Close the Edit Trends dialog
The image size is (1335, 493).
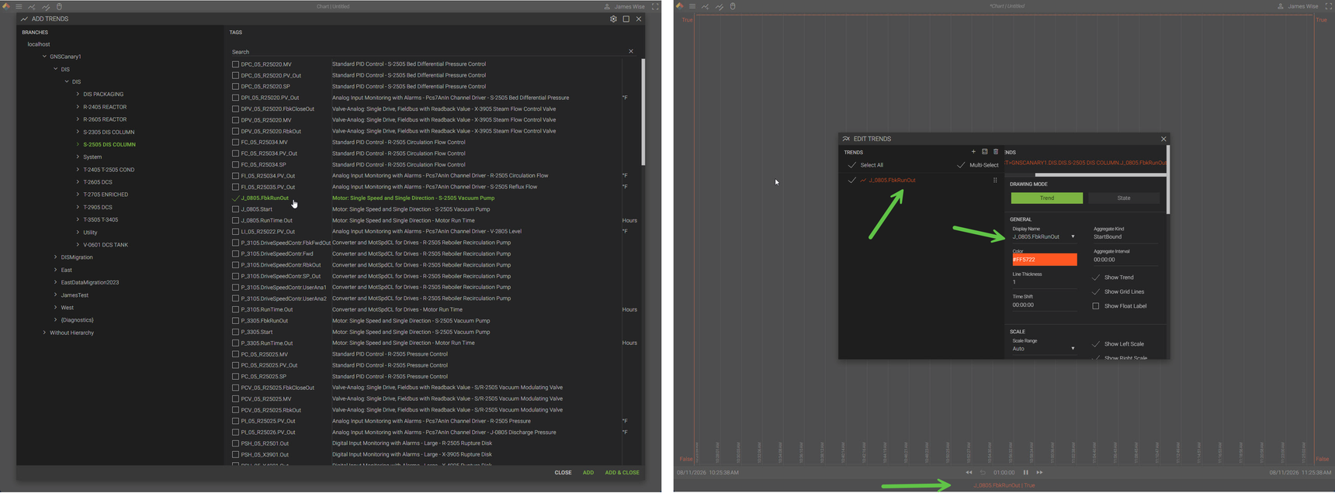click(1163, 139)
